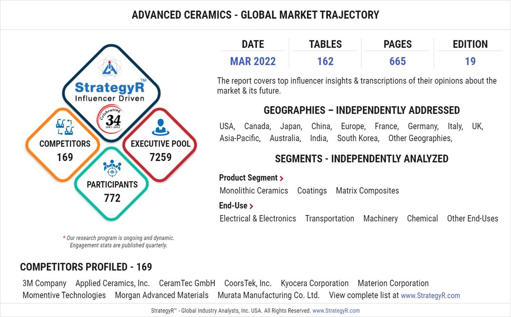Viewport: 511px width, 317px height.
Task: Select the EDITION column header
Action: pos(470,44)
